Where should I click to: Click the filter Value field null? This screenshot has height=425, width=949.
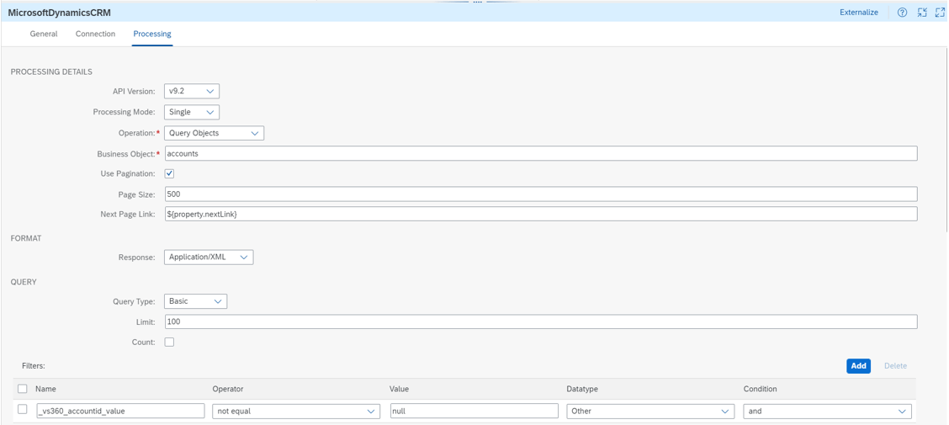[x=474, y=411]
